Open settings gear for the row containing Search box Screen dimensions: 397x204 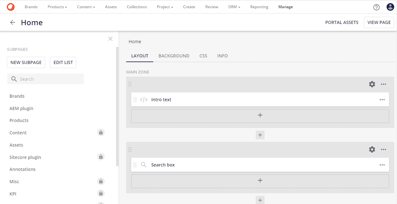[372, 149]
